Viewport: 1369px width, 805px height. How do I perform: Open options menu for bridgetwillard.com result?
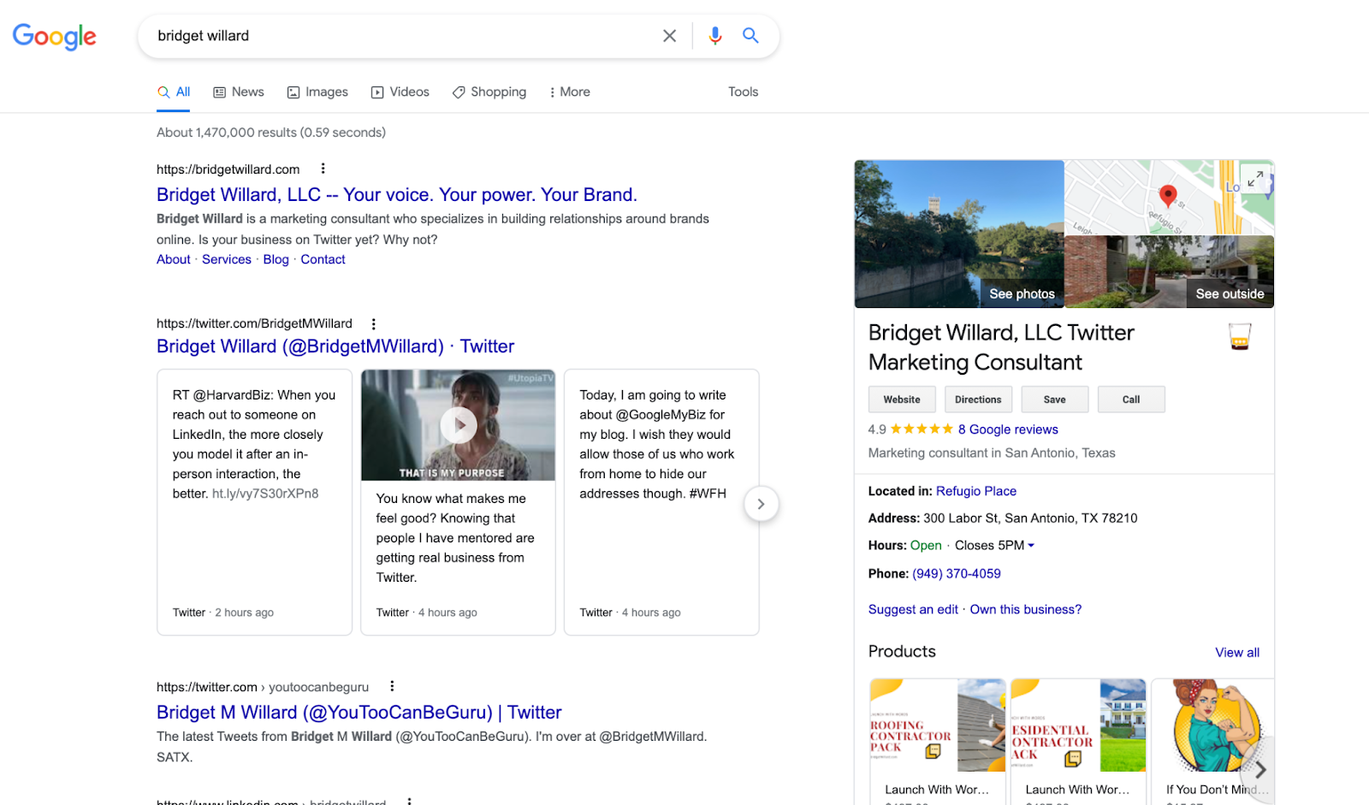(x=323, y=169)
